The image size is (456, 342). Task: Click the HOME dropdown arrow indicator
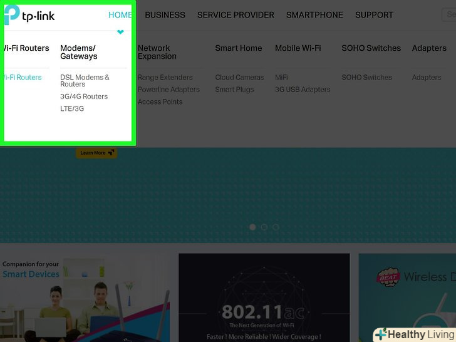(120, 32)
